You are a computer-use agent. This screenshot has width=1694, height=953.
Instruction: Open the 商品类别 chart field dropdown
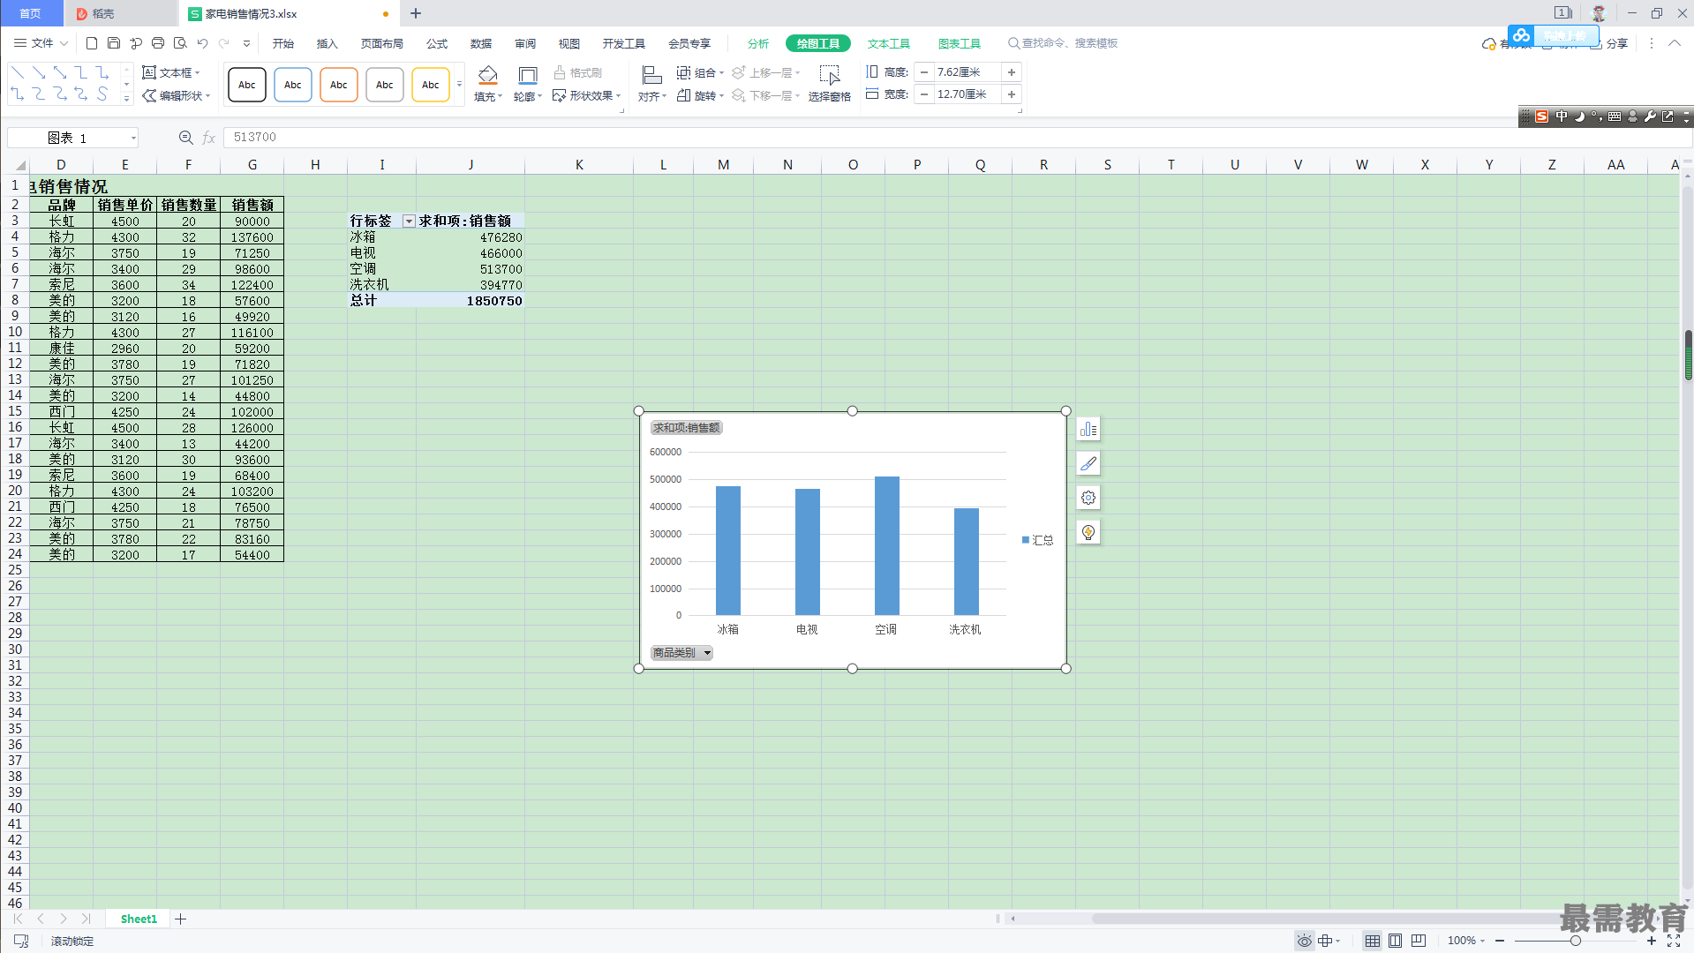tap(681, 653)
